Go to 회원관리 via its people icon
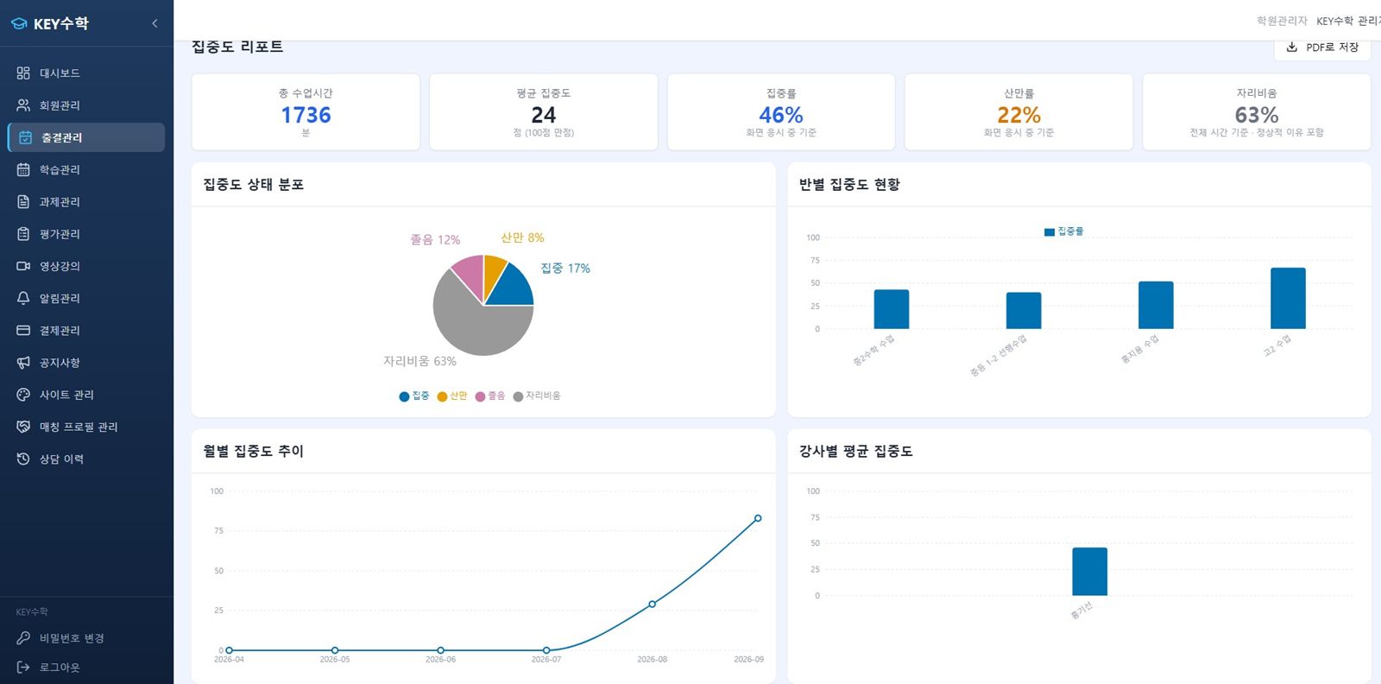This screenshot has width=1381, height=684. tap(23, 105)
